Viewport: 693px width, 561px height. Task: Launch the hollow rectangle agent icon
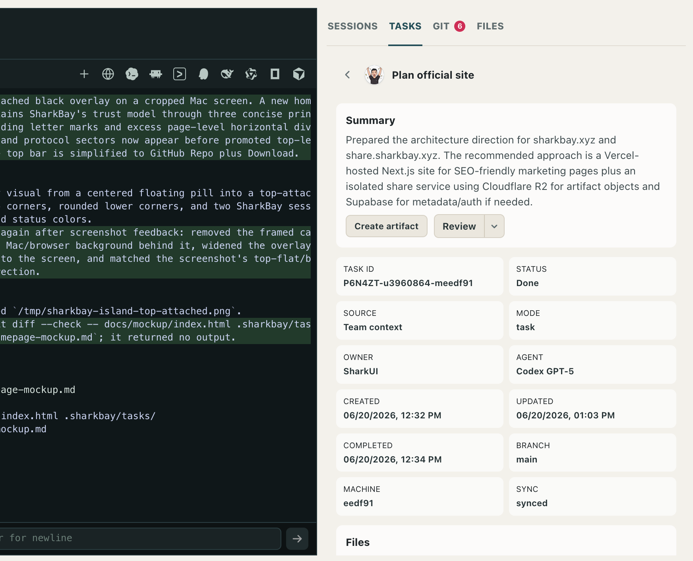pyautogui.click(x=275, y=74)
